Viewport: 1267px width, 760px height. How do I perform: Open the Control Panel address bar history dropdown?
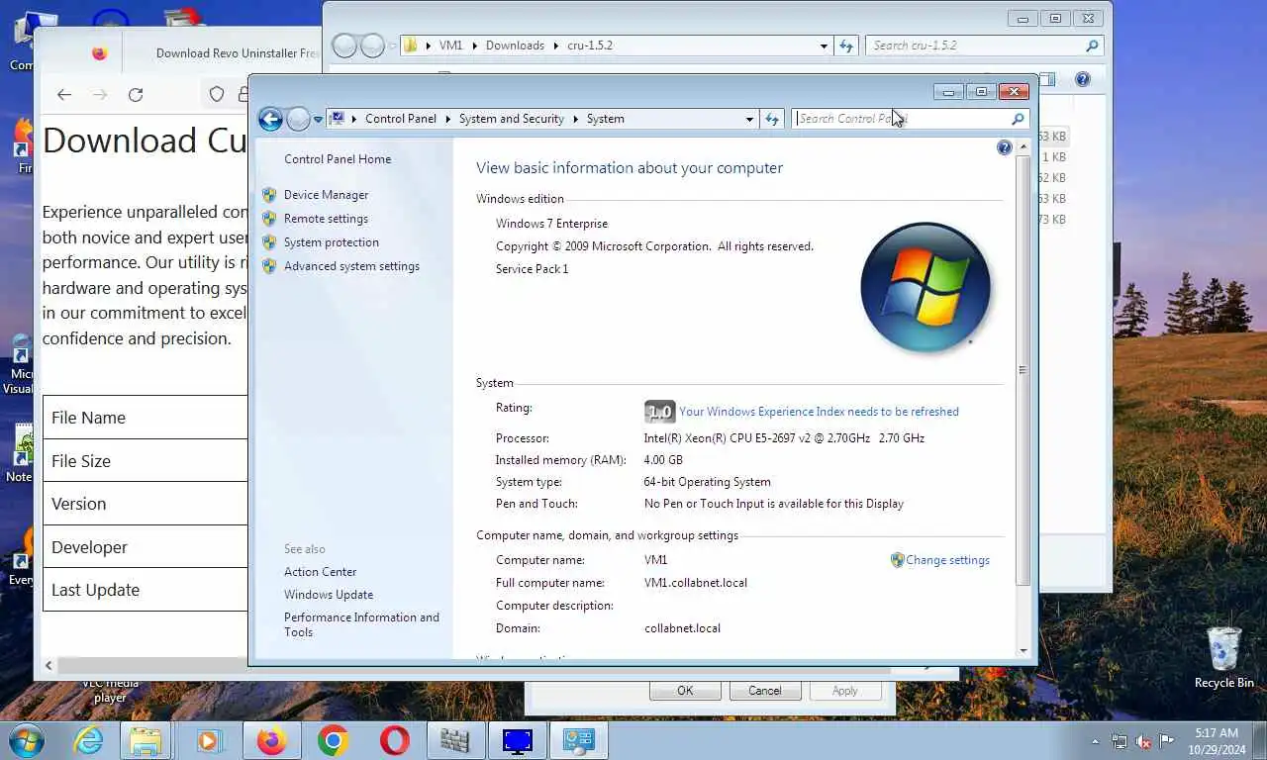[749, 119]
